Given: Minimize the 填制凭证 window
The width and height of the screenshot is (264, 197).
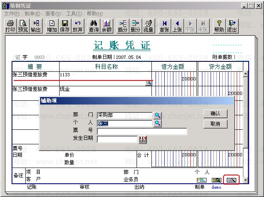Looking at the screenshot, I should point(245,6).
